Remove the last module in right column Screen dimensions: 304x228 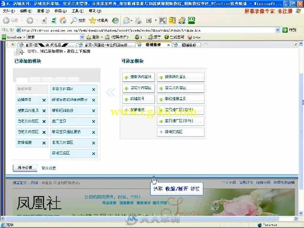pyautogui.click(x=94, y=154)
